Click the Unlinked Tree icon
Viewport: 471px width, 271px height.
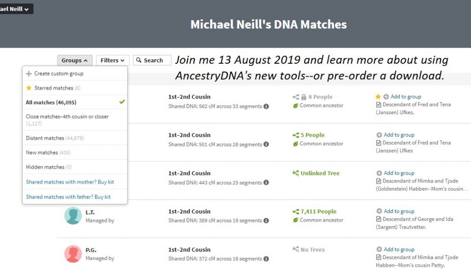tap(296, 173)
